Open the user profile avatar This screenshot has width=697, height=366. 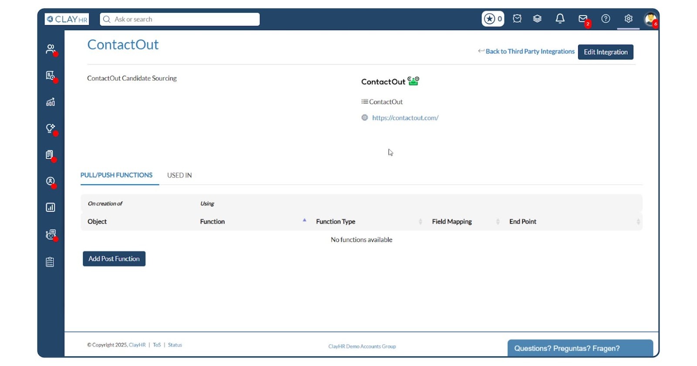tap(650, 19)
